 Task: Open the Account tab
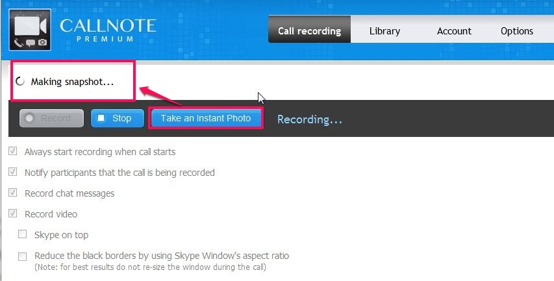click(x=454, y=31)
